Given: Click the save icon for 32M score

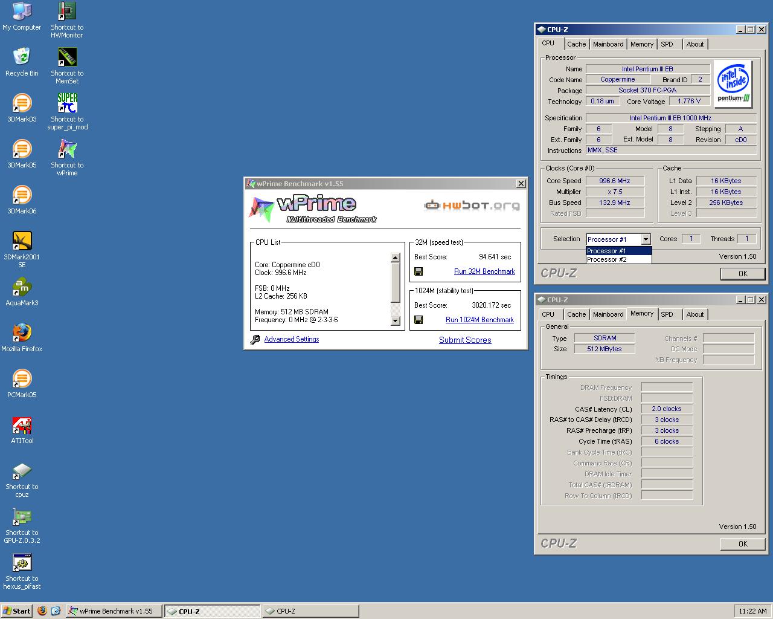Looking at the screenshot, I should click(419, 271).
